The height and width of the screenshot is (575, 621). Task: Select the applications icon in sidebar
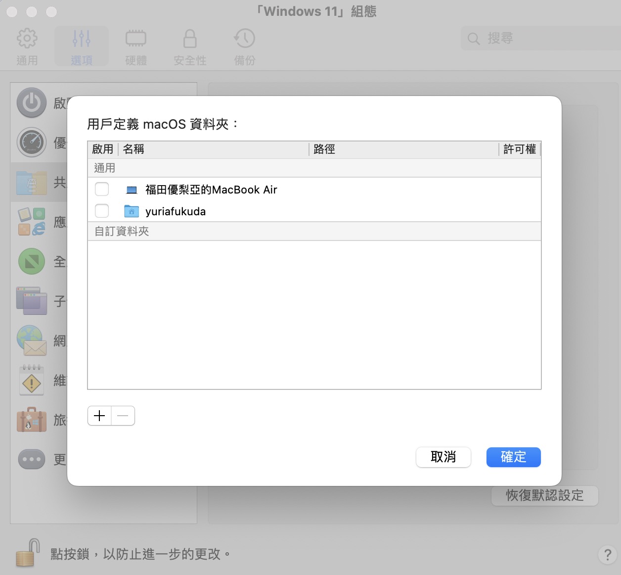coord(32,222)
